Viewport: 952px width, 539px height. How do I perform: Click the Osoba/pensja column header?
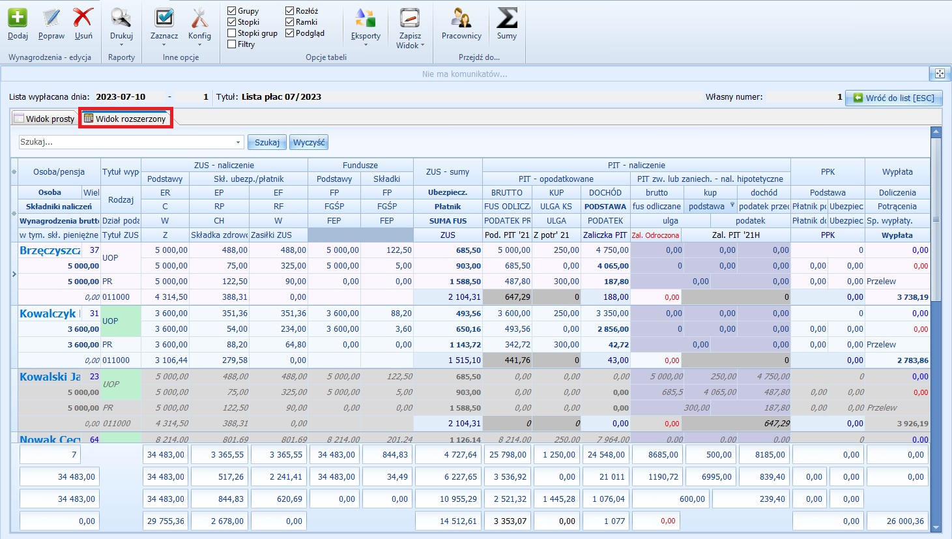point(59,172)
